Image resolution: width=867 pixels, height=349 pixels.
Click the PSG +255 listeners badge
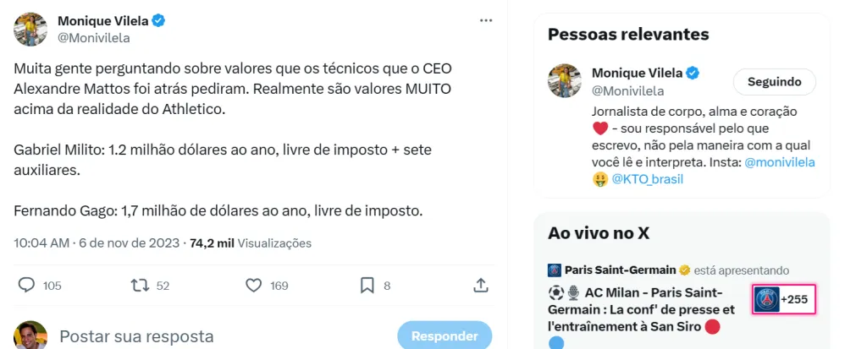click(x=784, y=299)
